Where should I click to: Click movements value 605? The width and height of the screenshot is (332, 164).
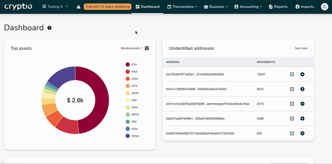pyautogui.click(x=259, y=133)
